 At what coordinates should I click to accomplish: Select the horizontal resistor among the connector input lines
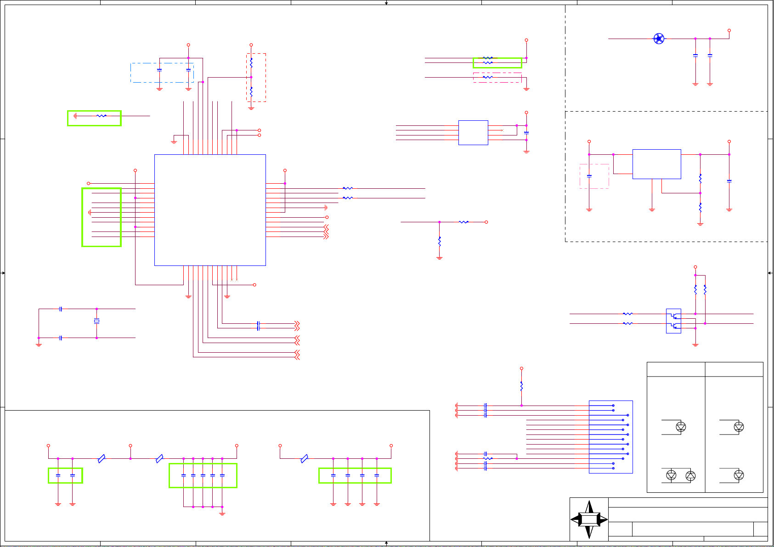tap(488, 458)
